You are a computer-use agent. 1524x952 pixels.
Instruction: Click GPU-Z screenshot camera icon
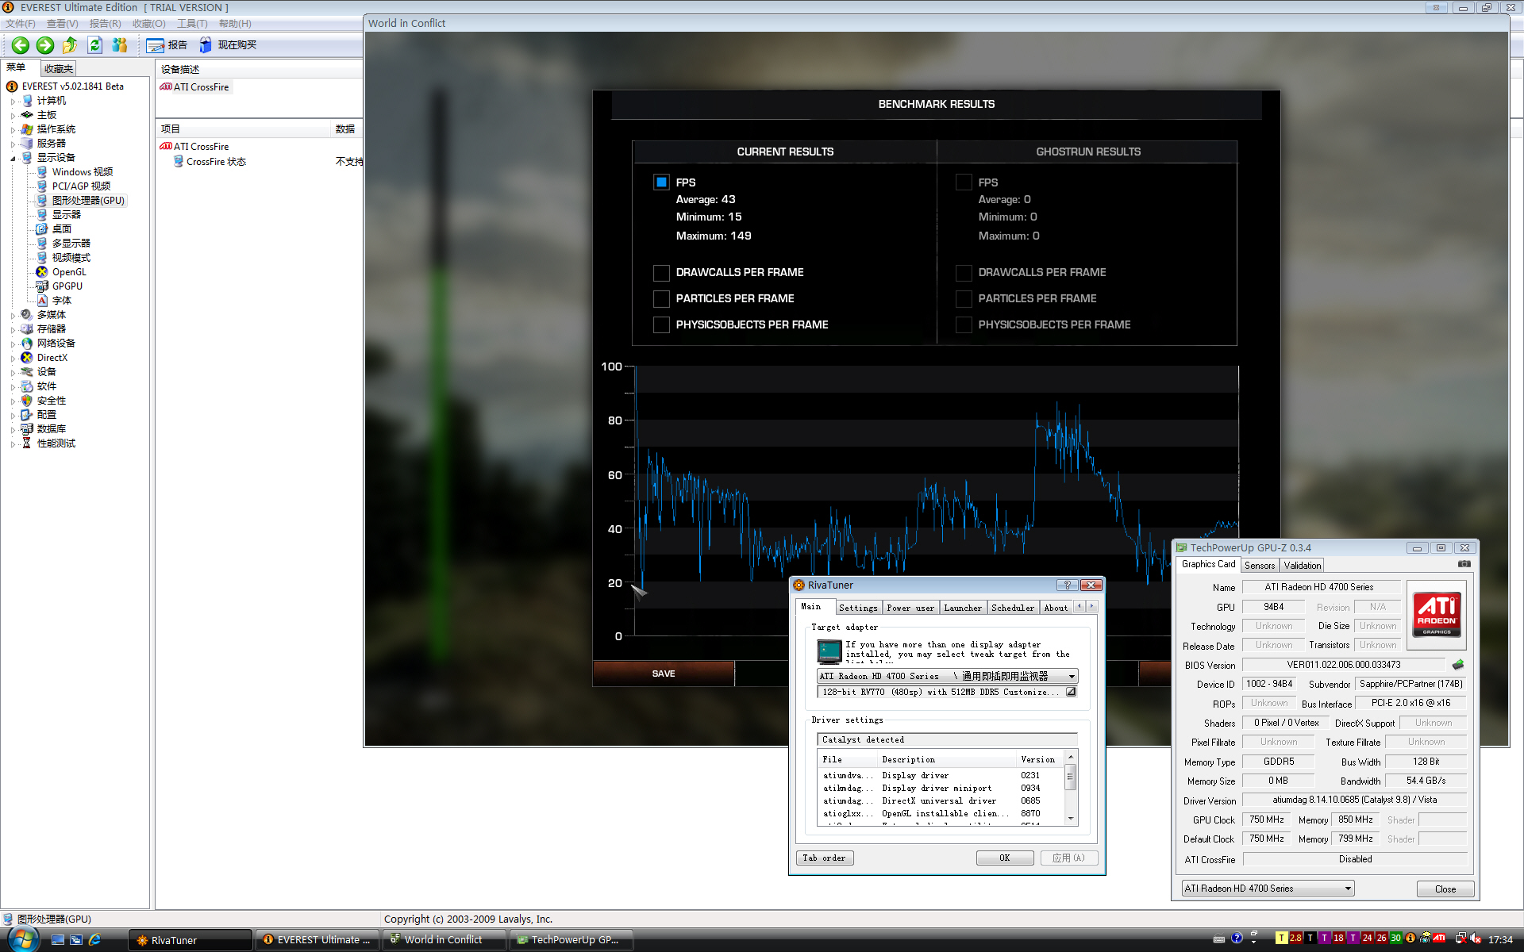pos(1464,564)
